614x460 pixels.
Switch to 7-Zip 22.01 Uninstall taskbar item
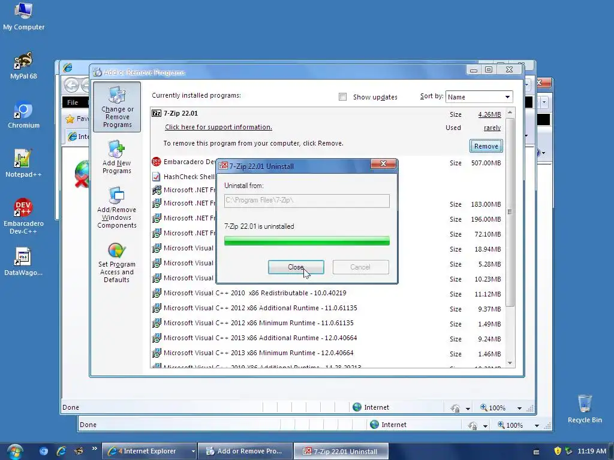coord(341,451)
